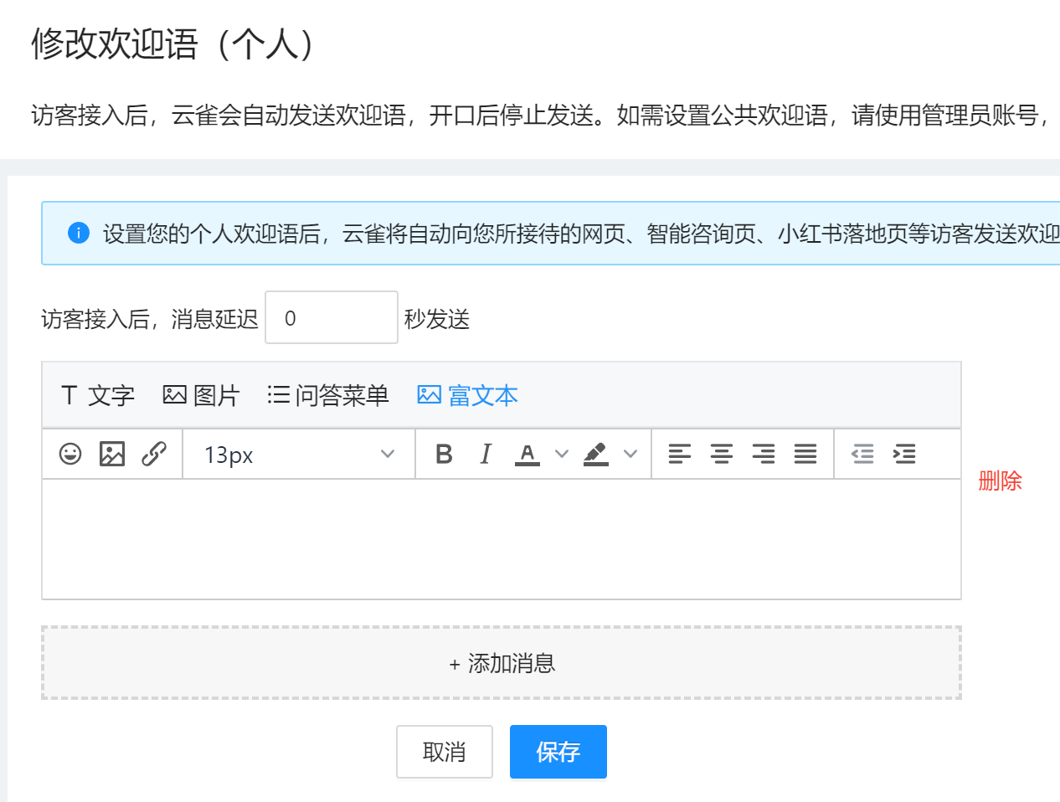Pick a font color with the A swatch
1060x802 pixels.
point(527,454)
